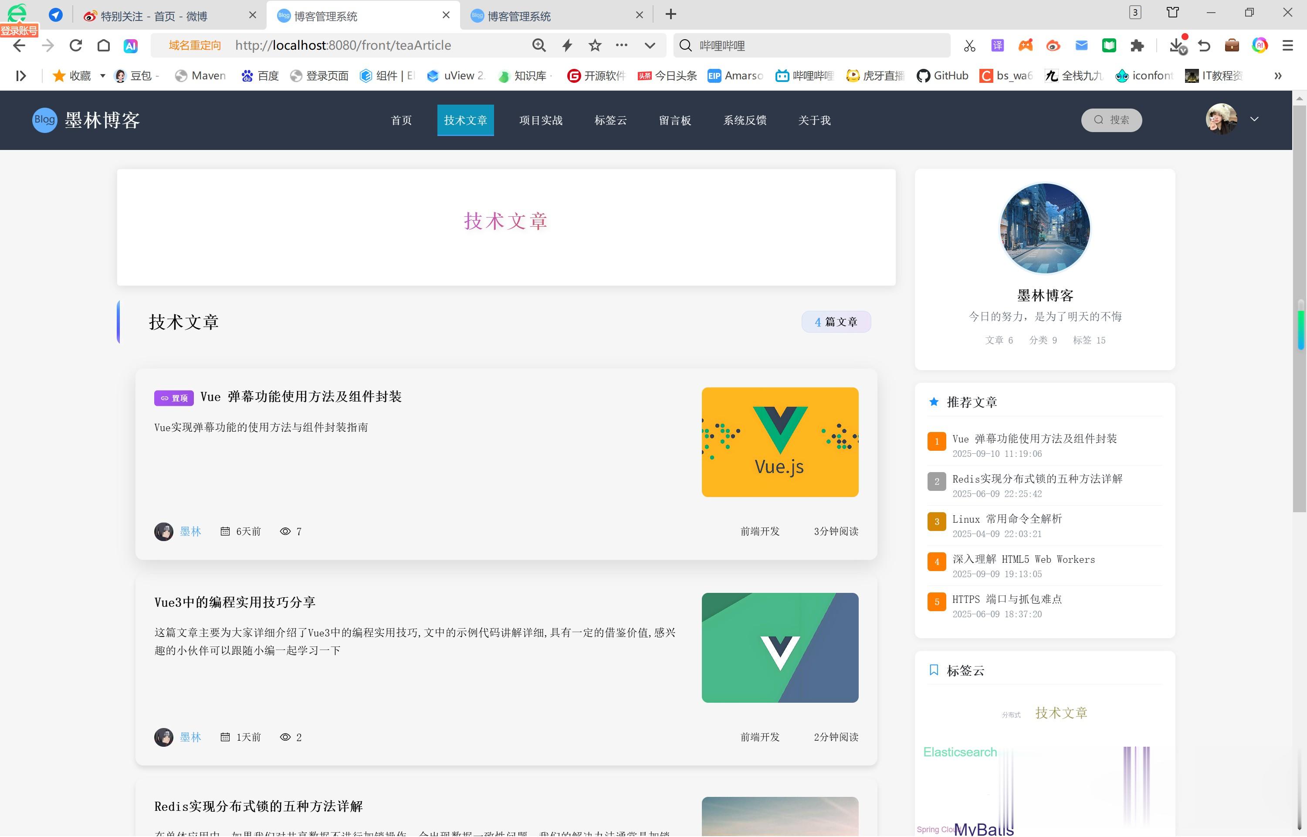Image resolution: width=1307 pixels, height=837 pixels.
Task: Click the browser scissors screenshot icon
Action: pos(969,46)
